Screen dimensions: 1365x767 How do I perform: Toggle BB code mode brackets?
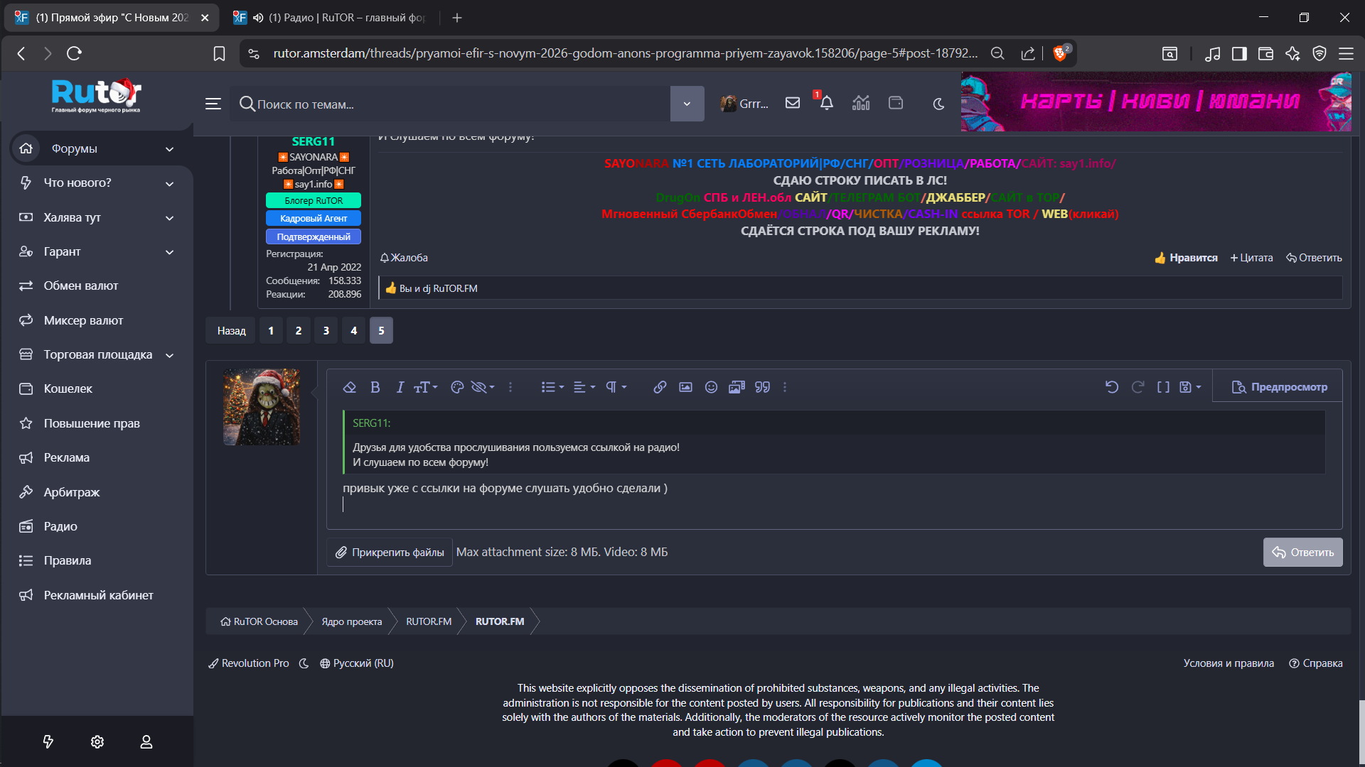(x=1163, y=387)
